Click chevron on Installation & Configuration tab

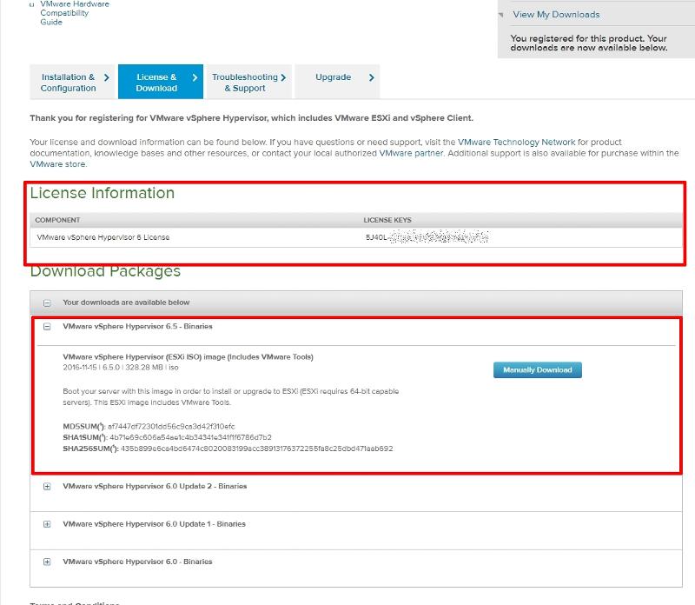pyautogui.click(x=106, y=77)
